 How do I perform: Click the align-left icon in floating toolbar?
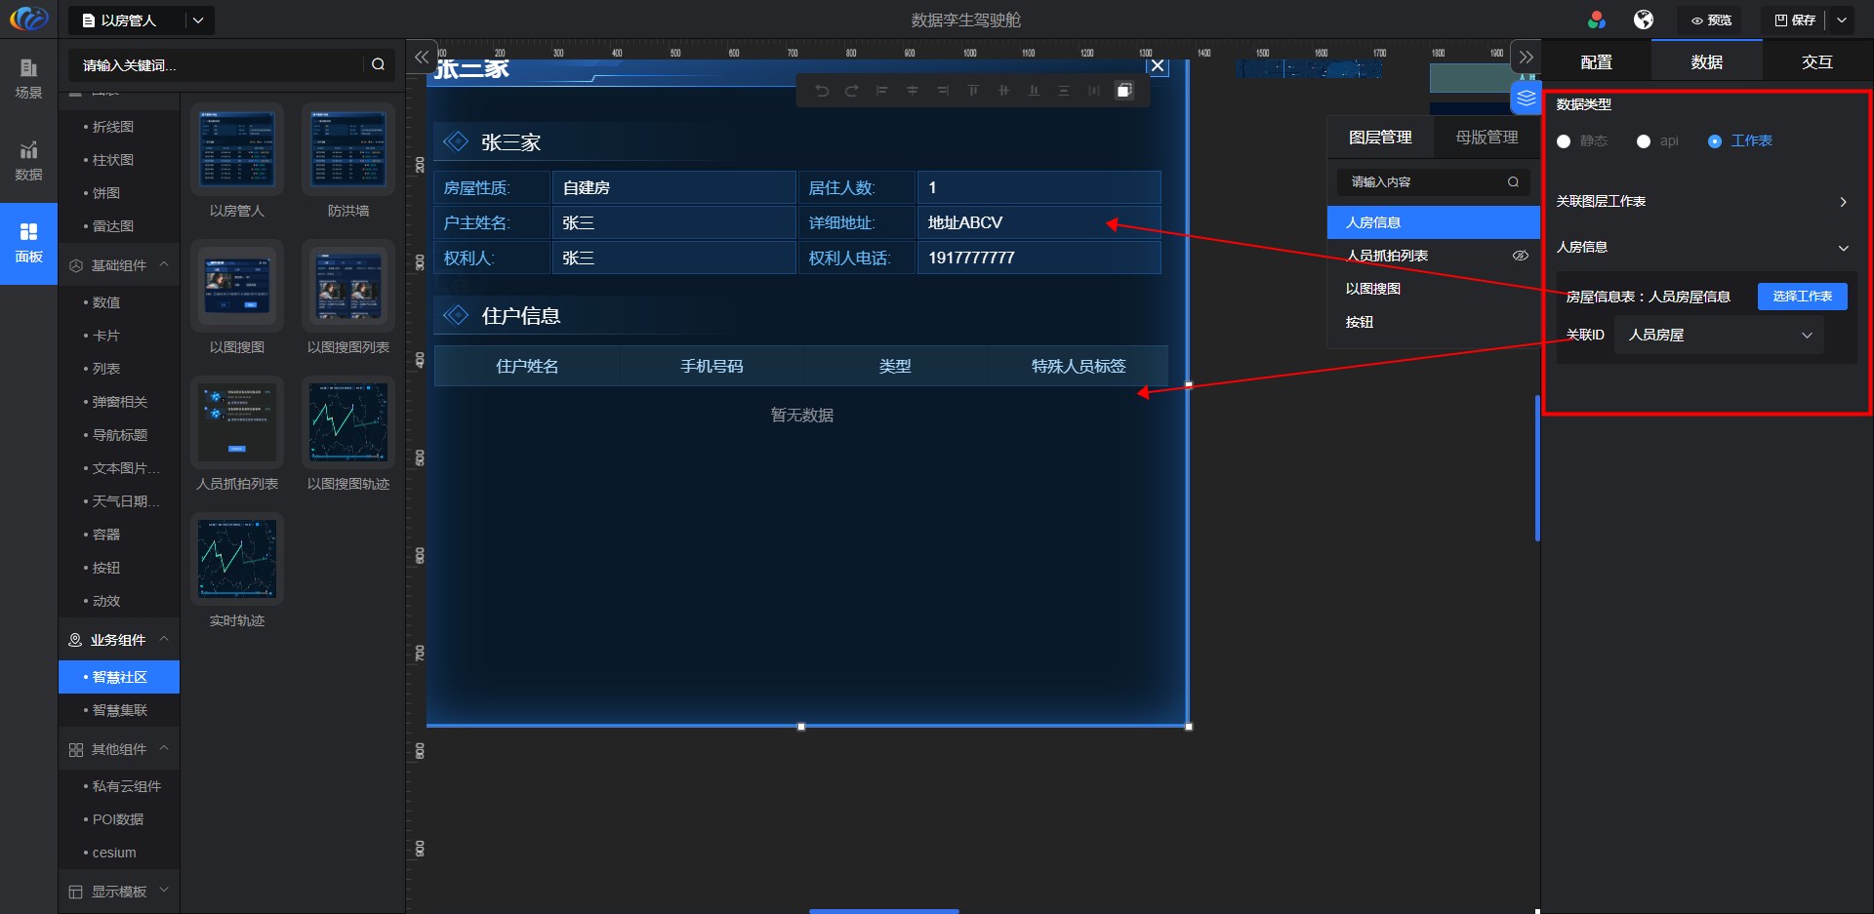coord(882,91)
